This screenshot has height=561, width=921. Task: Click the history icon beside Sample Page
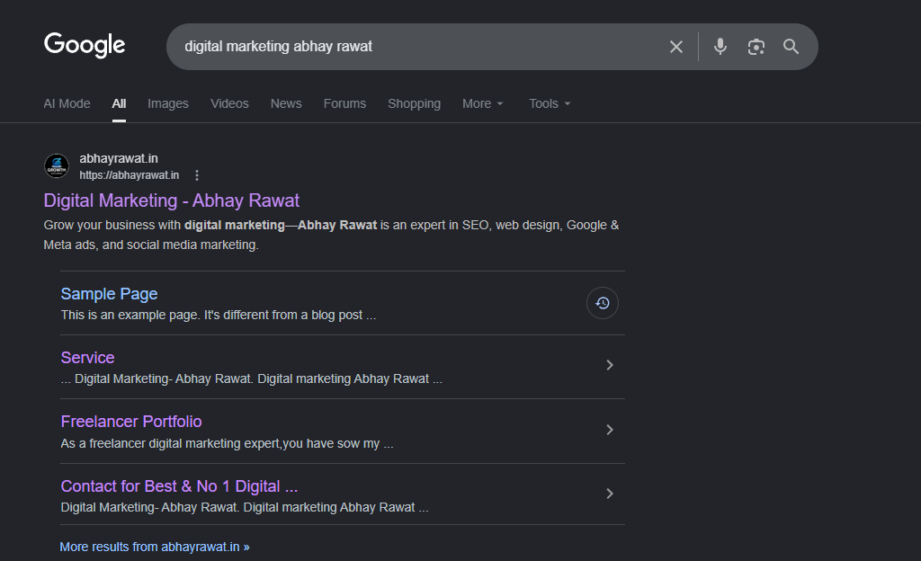(603, 303)
